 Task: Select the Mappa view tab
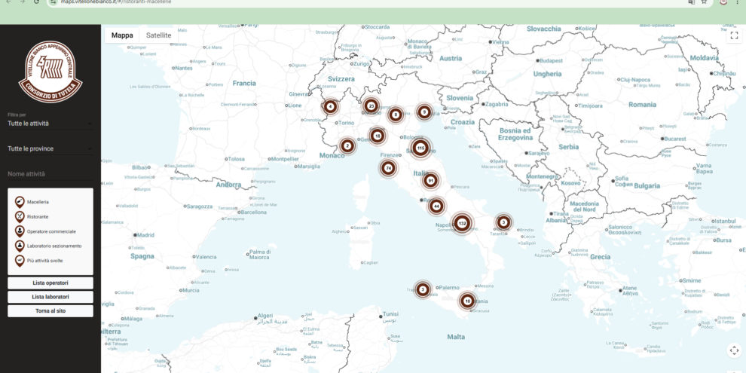(122, 35)
